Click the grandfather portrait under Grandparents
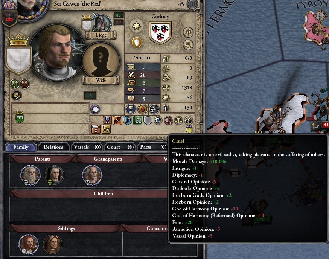Image resolution: width=329 pixels, height=259 pixels. [92, 175]
